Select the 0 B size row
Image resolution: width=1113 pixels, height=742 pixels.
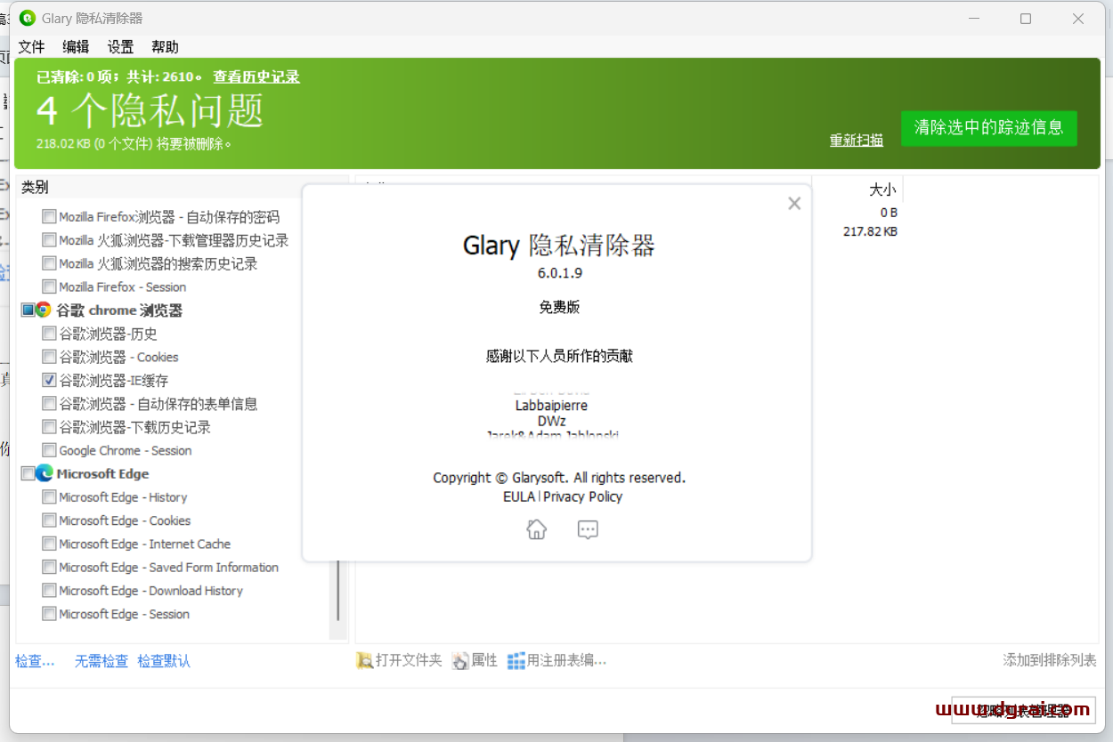[x=889, y=213]
